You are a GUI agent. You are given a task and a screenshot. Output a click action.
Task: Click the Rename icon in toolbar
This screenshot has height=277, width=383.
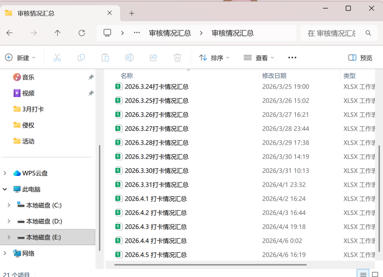129,58
